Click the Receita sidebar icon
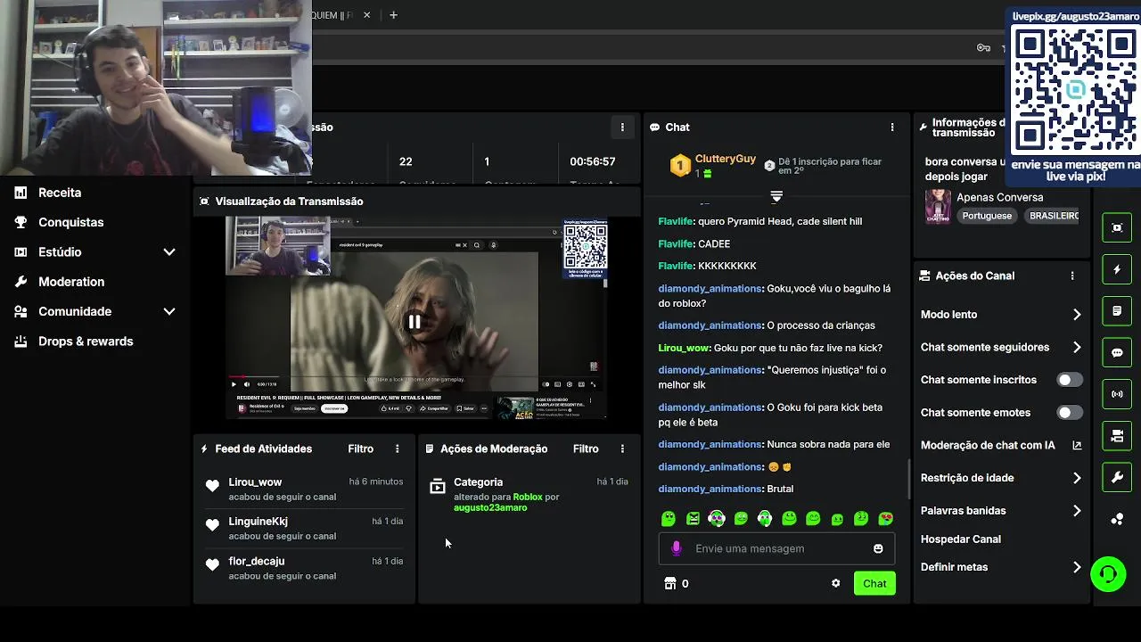1141x642 pixels. (x=21, y=193)
